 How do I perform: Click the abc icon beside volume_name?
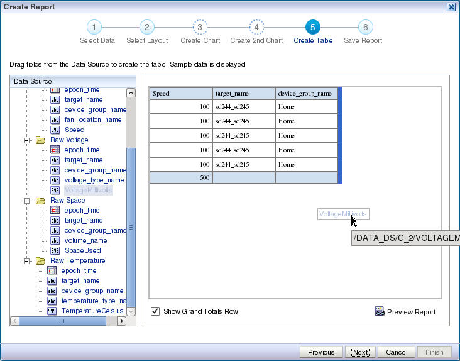55,241
